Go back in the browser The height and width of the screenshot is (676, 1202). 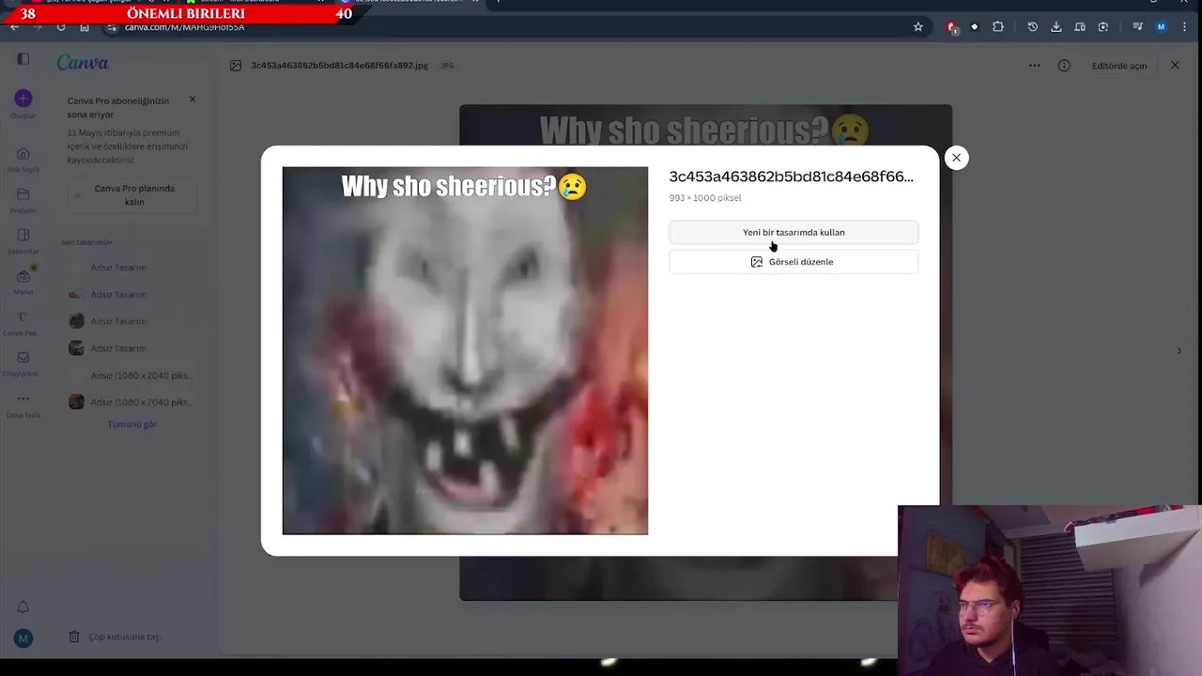[x=14, y=27]
